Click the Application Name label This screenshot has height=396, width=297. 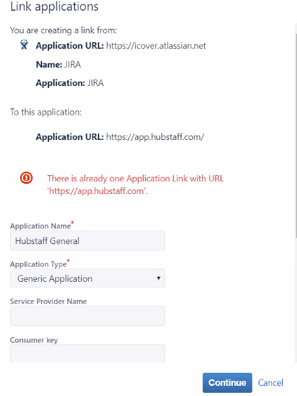[40, 226]
